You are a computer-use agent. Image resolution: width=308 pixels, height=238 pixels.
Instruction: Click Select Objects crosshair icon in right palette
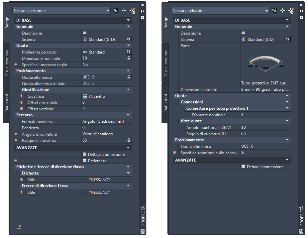[x=282, y=11]
